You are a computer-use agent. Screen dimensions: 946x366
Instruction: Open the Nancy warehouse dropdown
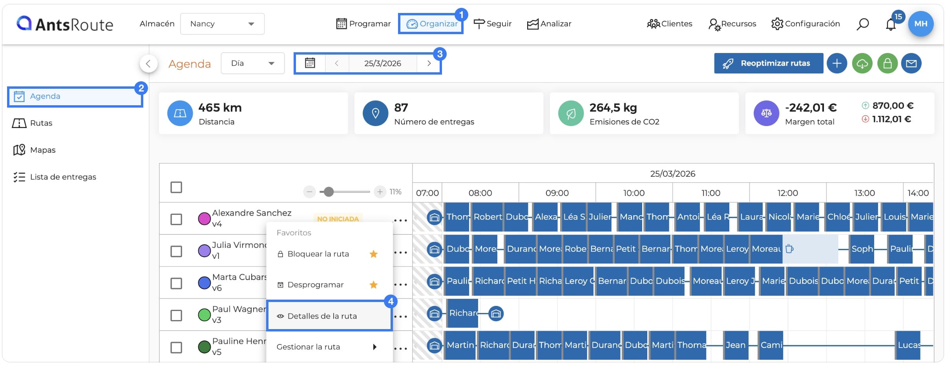[x=222, y=24]
